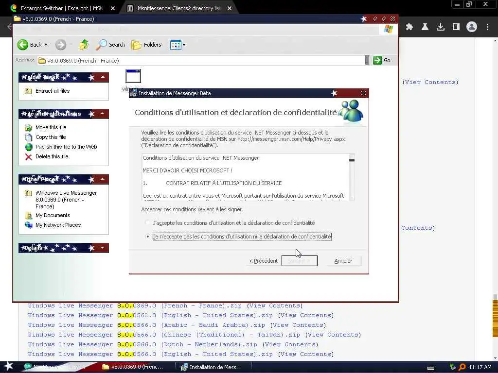Collapse File and Folder Tasks panel

(x=103, y=114)
